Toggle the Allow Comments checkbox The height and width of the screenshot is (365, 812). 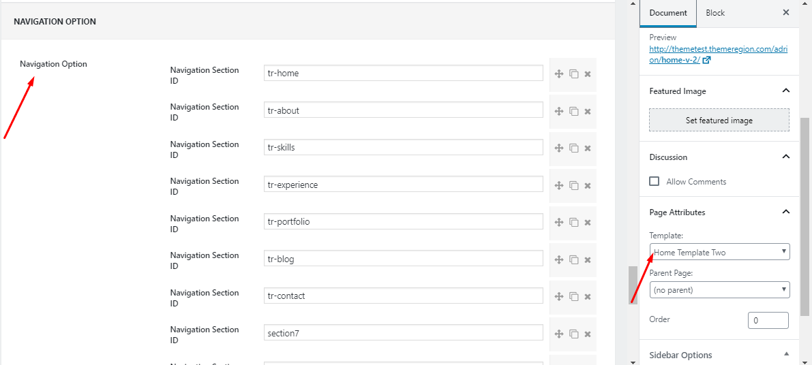pos(655,181)
